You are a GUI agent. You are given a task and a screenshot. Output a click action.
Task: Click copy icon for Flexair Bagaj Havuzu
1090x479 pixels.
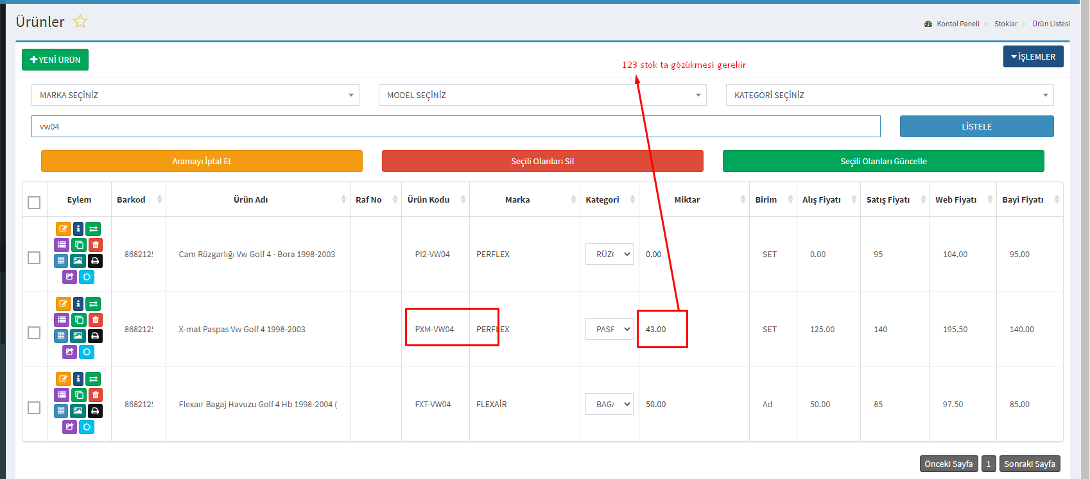tap(78, 395)
